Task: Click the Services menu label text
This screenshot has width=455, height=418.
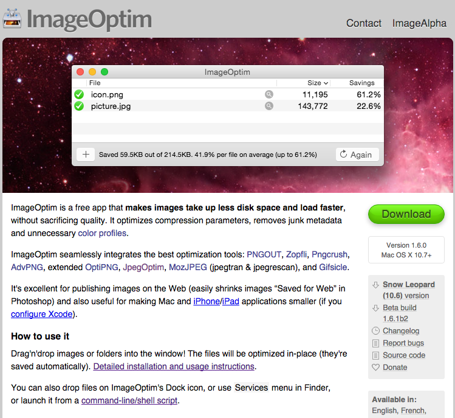Action: point(251,388)
